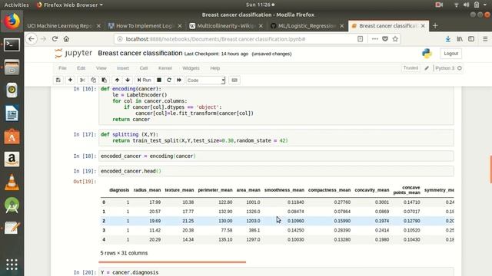Viewport: 492px width, 276px height.
Task: Open the Insert menu in Jupyter
Action: (x=123, y=68)
